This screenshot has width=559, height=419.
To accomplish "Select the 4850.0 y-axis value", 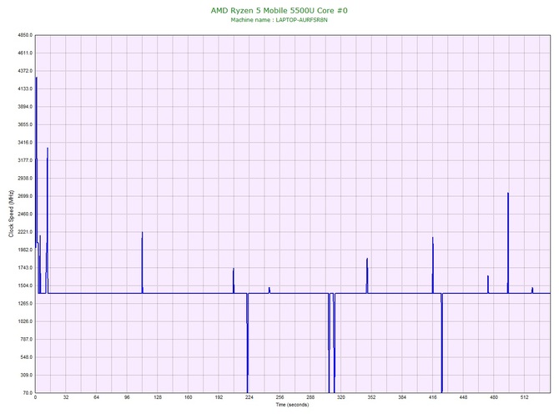I will 25,35.
